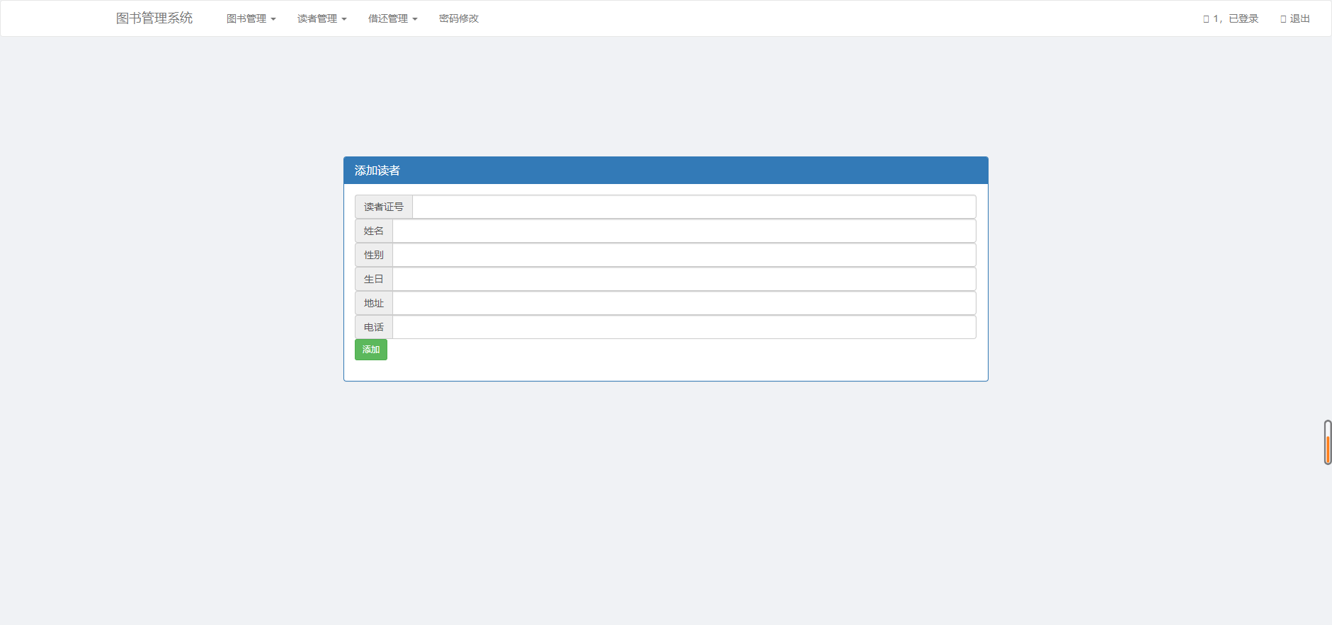Open the 借还管理 dropdown menu
This screenshot has height=625, width=1332.
[x=392, y=18]
